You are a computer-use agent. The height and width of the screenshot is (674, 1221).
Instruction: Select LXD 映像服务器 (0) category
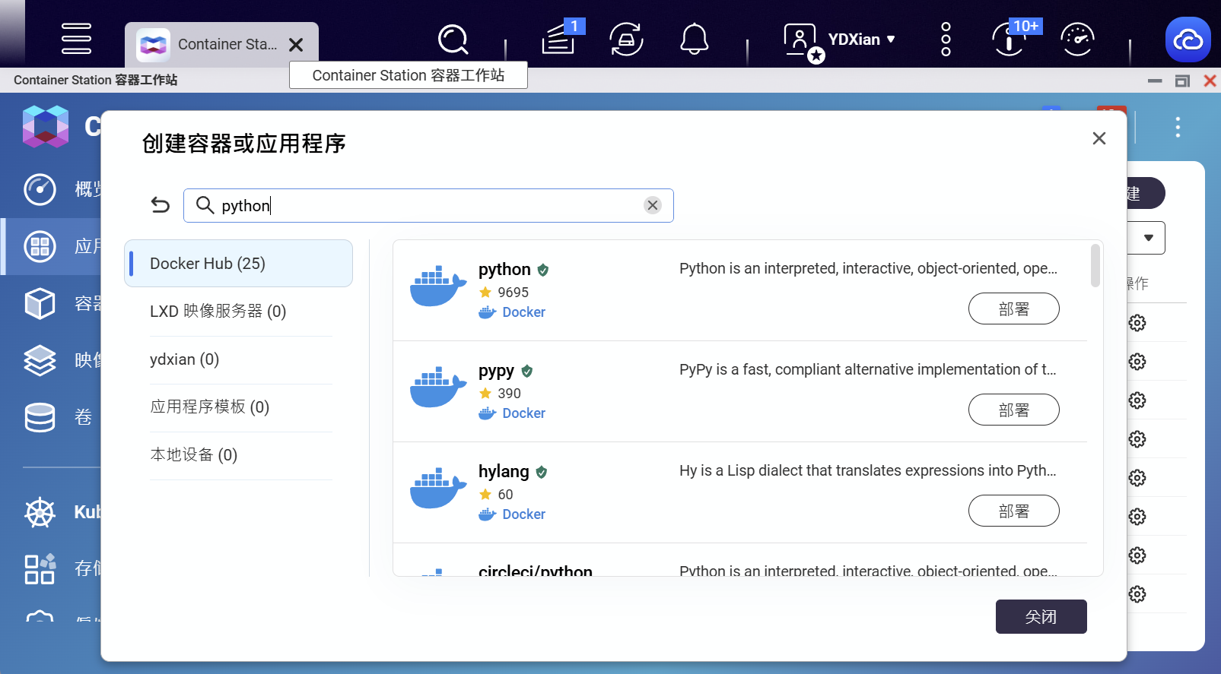point(240,312)
